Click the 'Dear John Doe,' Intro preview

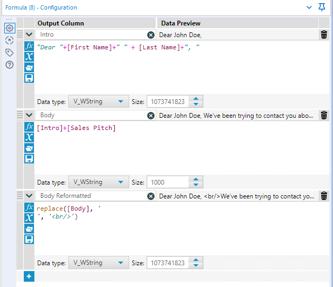pos(181,35)
